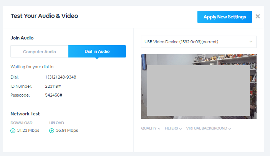
Task: Click the Test Your Audio & Video title
Action: 44,16
